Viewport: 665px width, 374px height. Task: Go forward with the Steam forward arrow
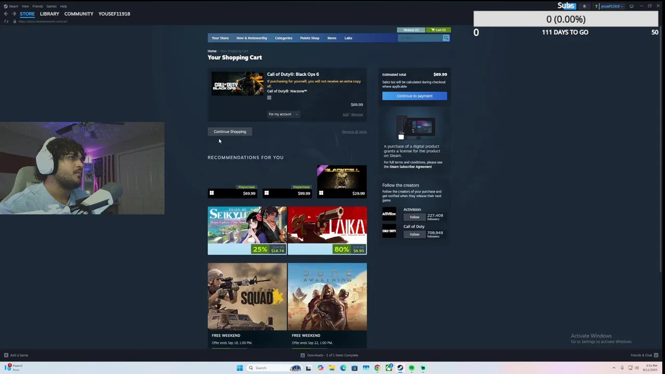click(14, 14)
